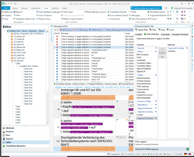The width and height of the screenshot is (194, 157).
Task: Select the Locked attribute under Segment Locking
Action: (x=140, y=115)
